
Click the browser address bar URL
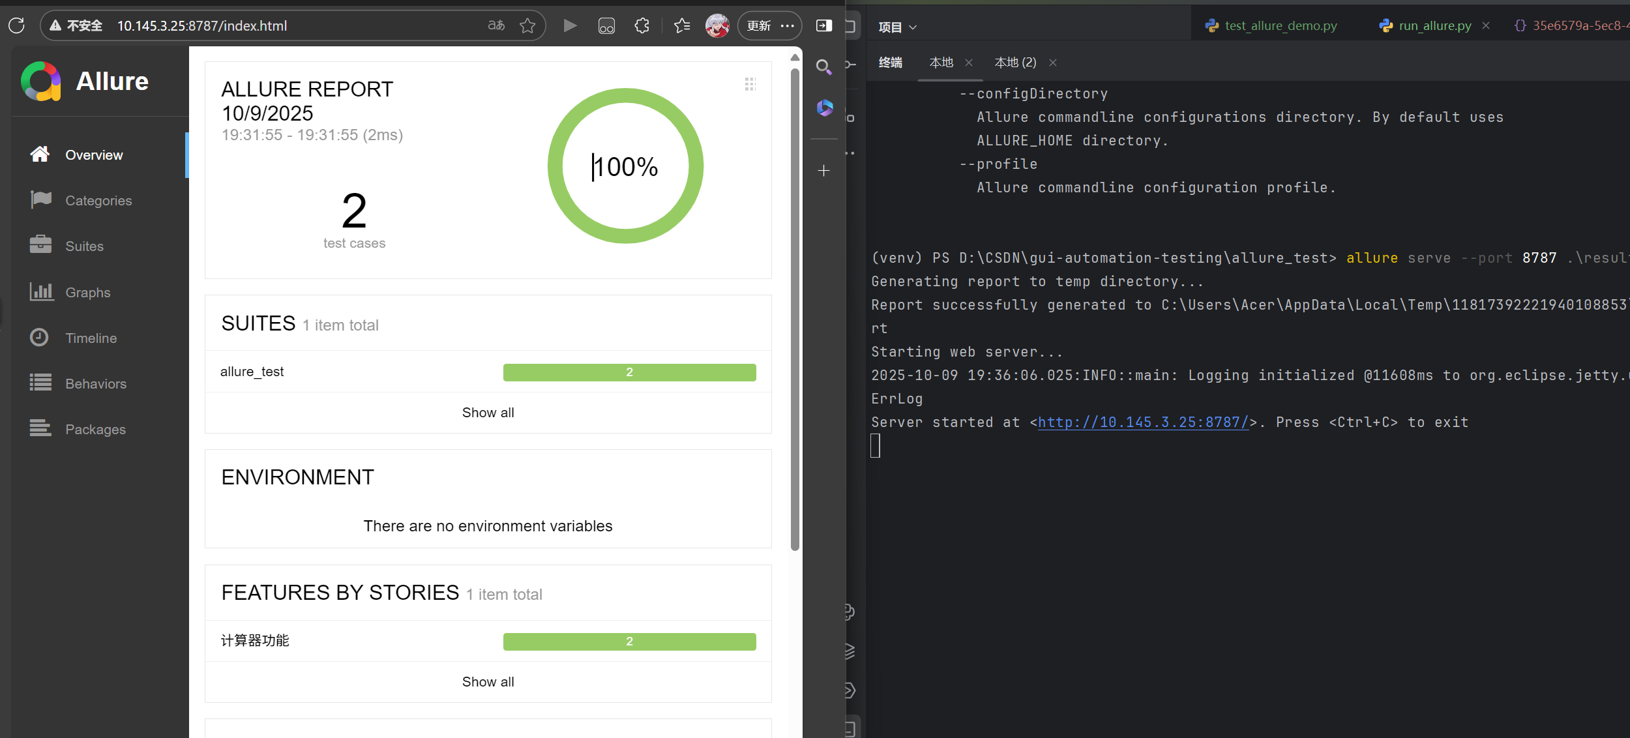[202, 25]
